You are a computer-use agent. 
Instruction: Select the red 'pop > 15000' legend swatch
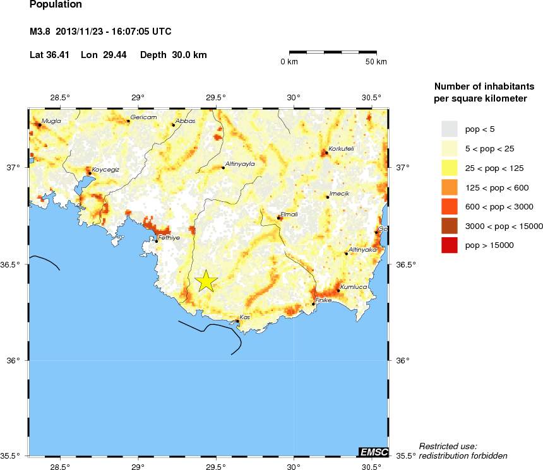(449, 245)
